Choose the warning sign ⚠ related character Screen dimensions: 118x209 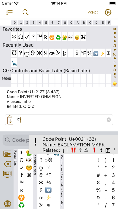click(x=86, y=150)
